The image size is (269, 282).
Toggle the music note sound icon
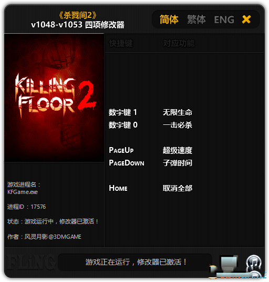pyautogui.click(x=253, y=263)
